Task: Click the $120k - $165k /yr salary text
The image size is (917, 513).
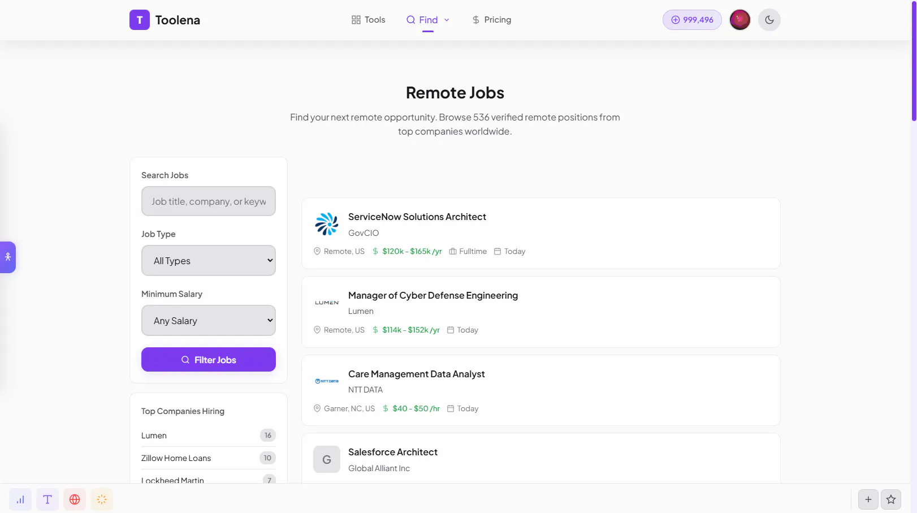Action: click(412, 251)
